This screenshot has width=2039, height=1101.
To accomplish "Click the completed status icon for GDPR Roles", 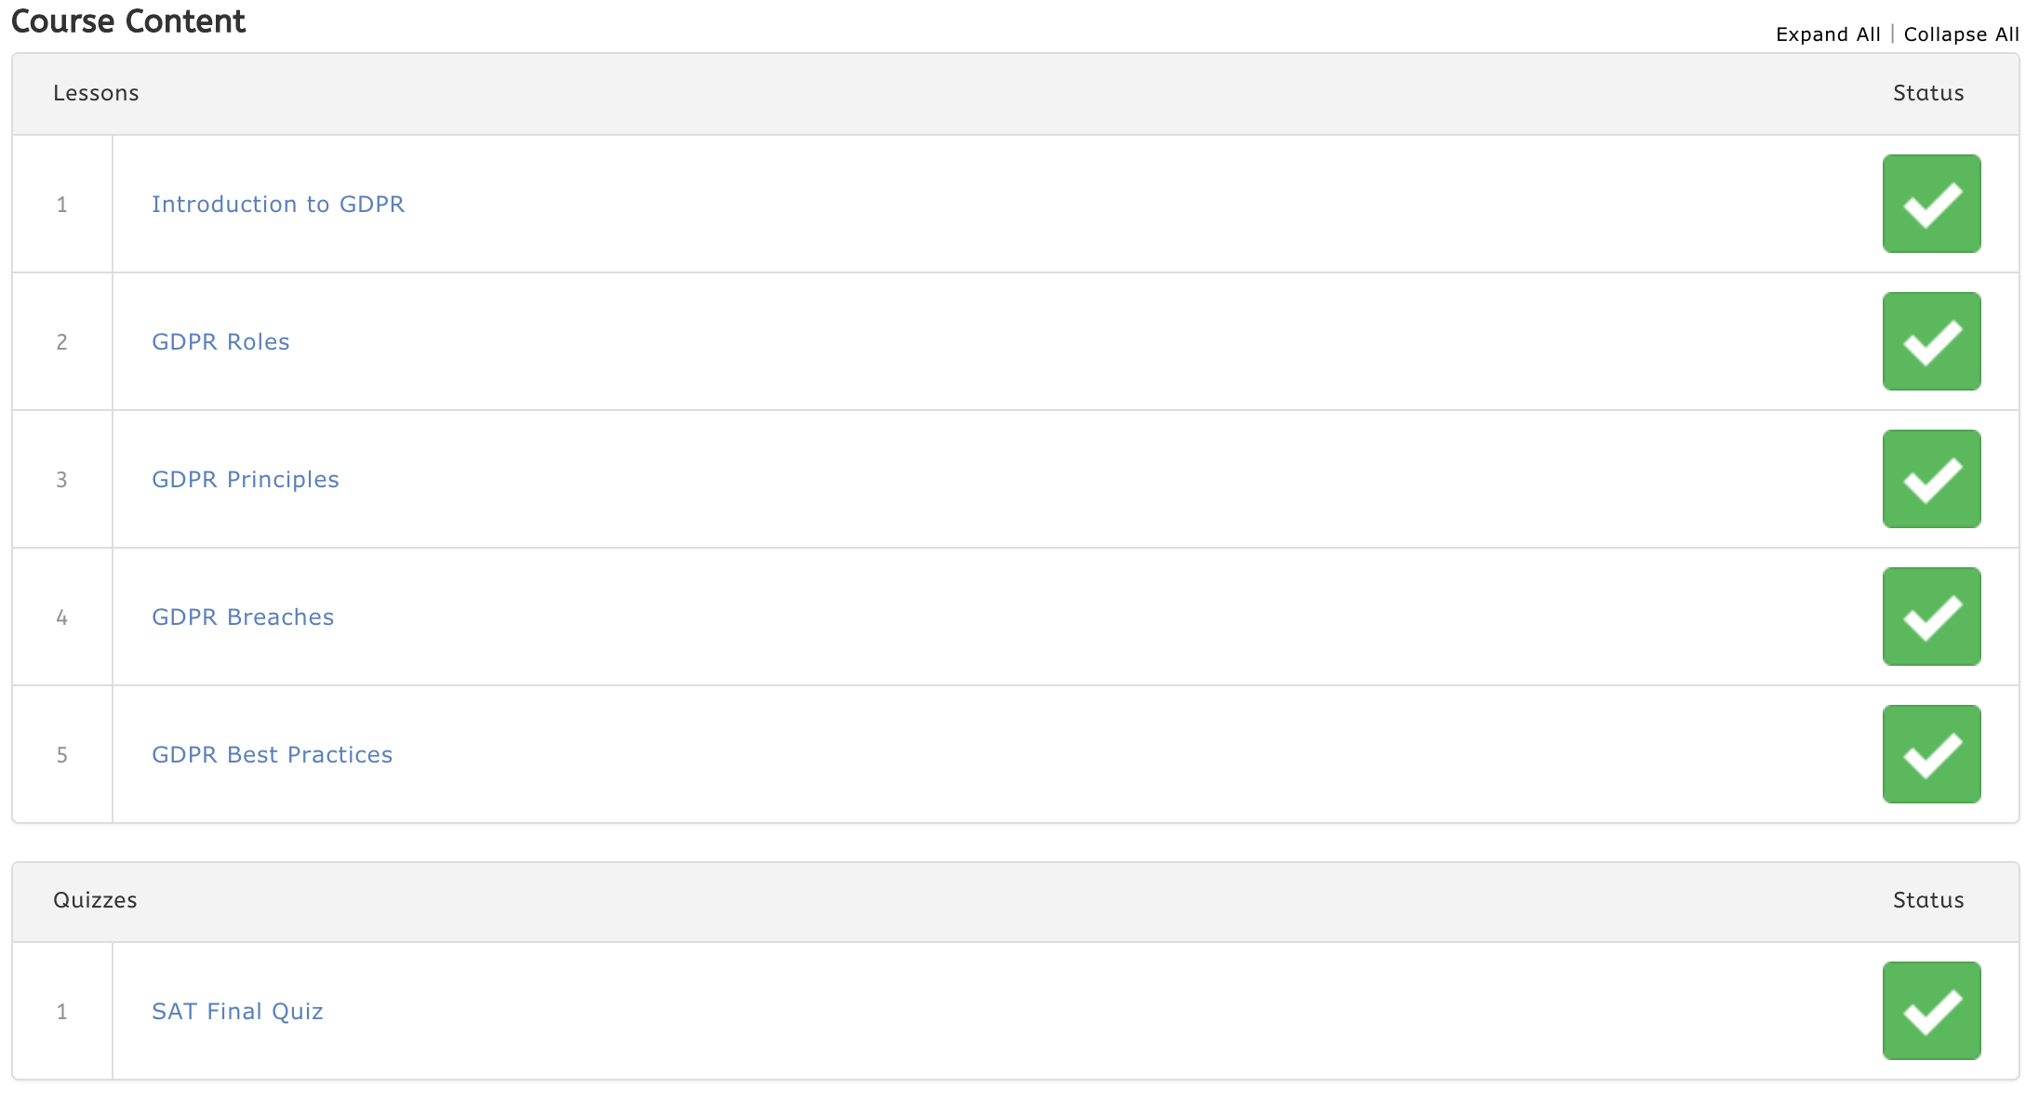I will click(1931, 341).
